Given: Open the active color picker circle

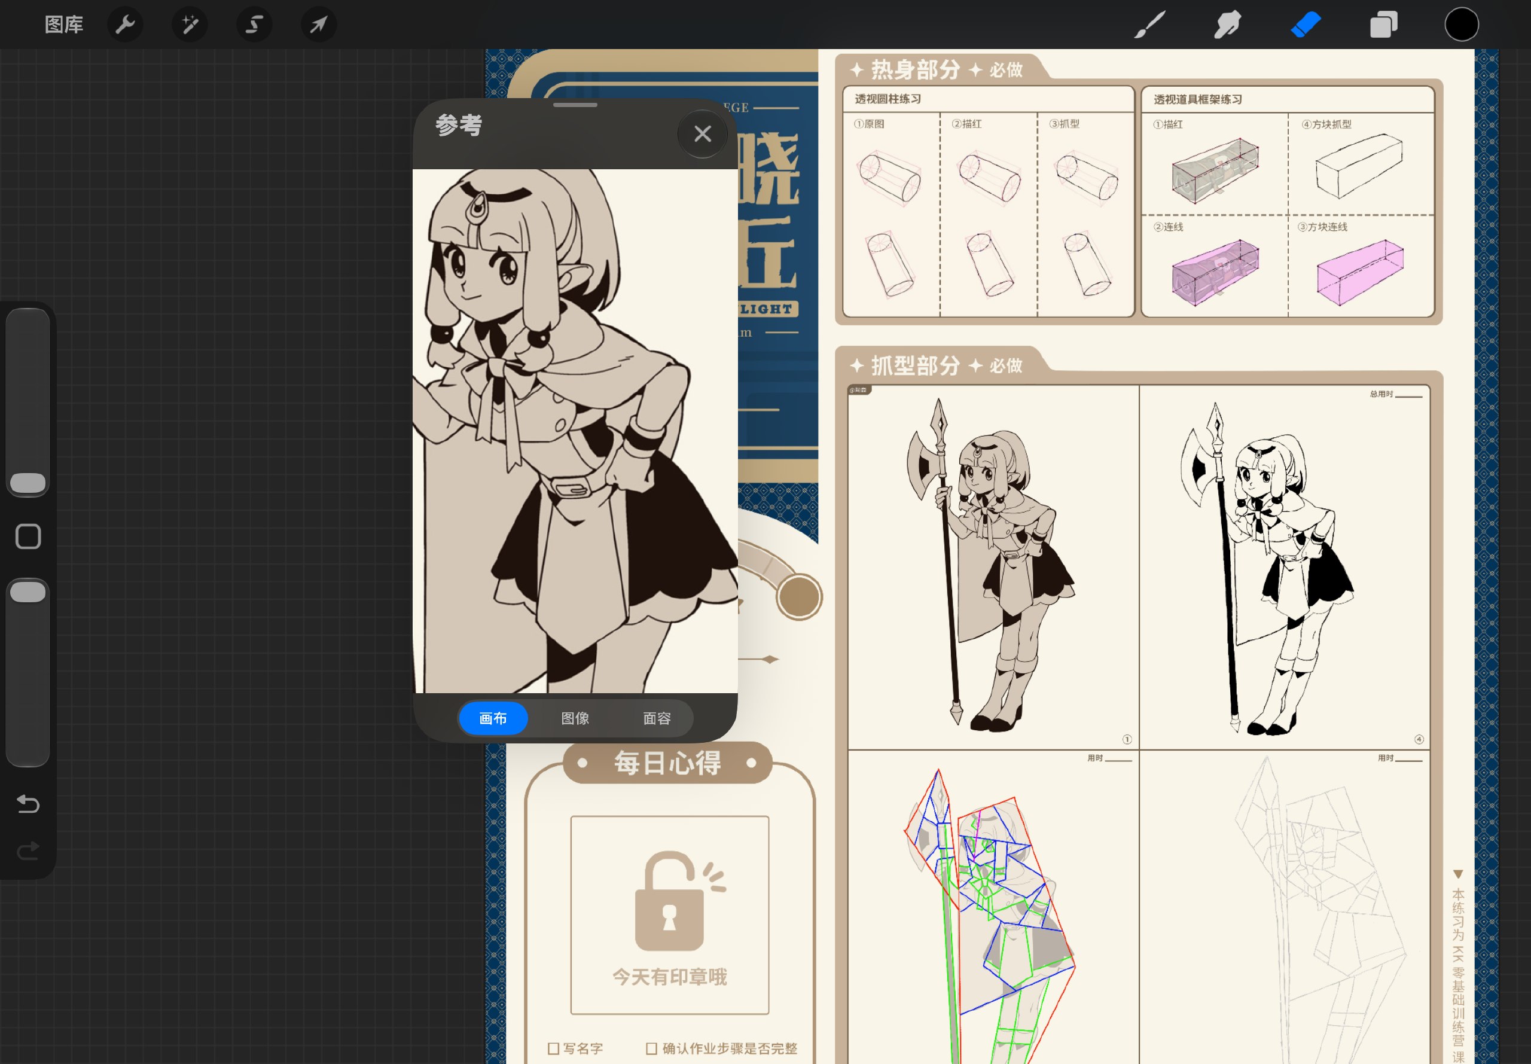Looking at the screenshot, I should [x=1462, y=25].
